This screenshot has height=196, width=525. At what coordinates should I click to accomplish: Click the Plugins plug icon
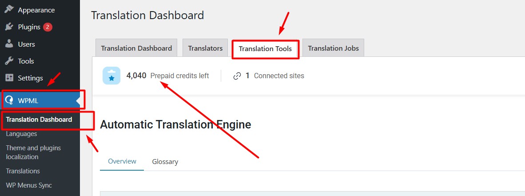click(x=9, y=27)
